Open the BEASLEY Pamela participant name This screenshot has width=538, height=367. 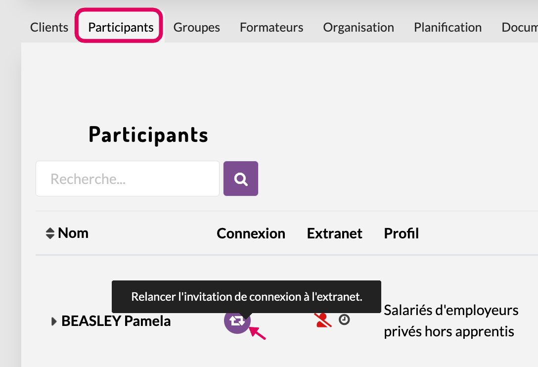point(116,321)
